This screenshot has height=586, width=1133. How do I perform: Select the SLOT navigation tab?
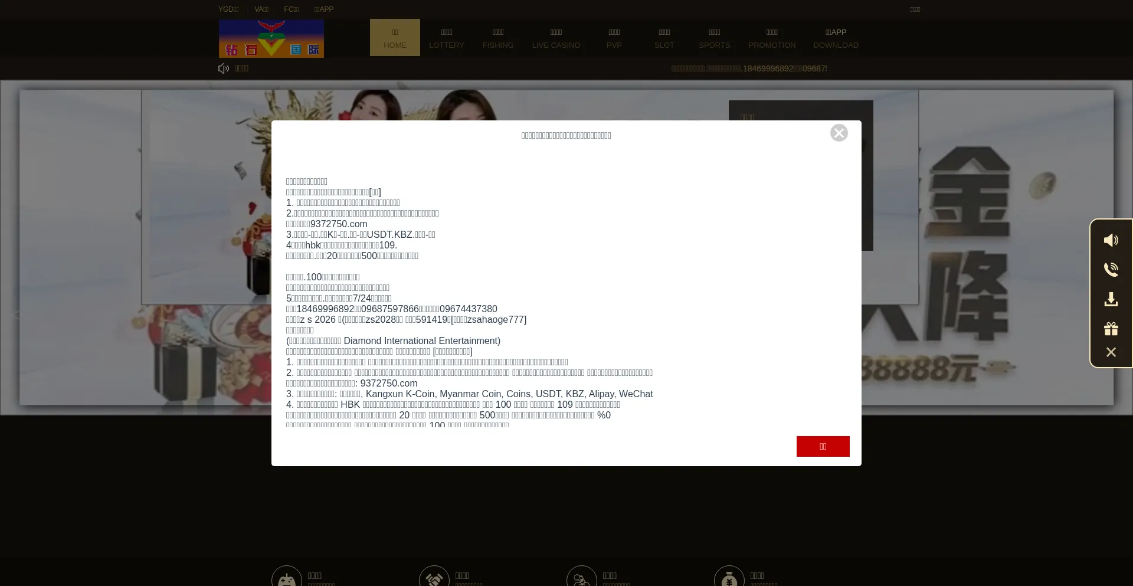(x=664, y=38)
